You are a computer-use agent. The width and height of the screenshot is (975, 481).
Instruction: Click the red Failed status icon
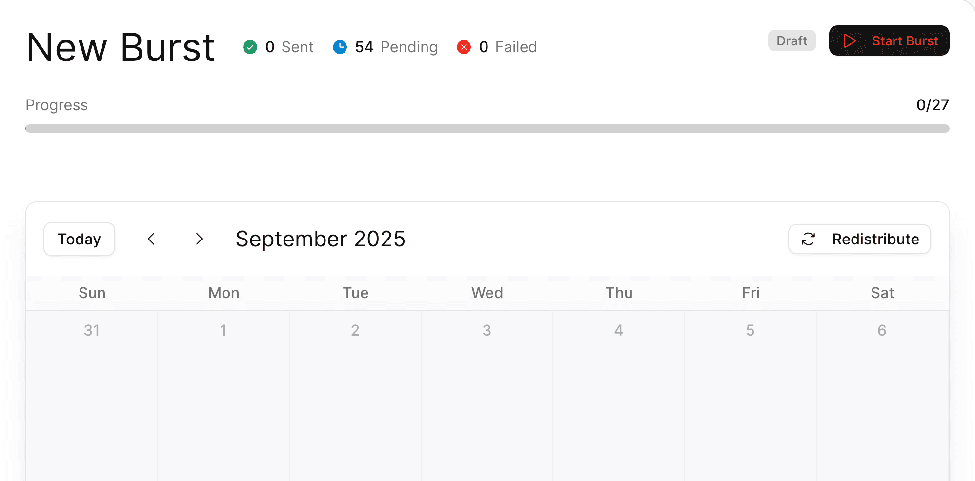point(464,47)
